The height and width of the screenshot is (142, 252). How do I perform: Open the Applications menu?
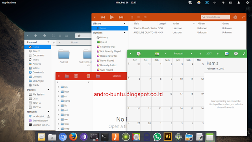click(9, 3)
